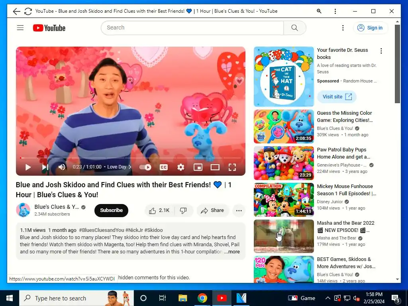The image size is (408, 306).
Task: Share the video
Action: (213, 210)
